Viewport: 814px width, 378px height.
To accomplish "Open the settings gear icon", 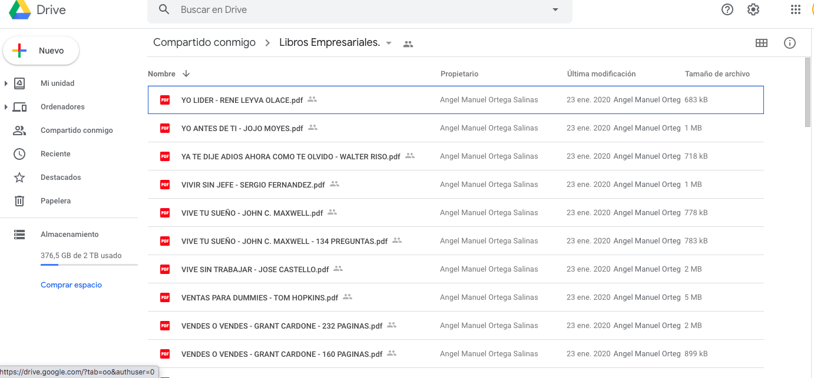I will click(x=753, y=9).
